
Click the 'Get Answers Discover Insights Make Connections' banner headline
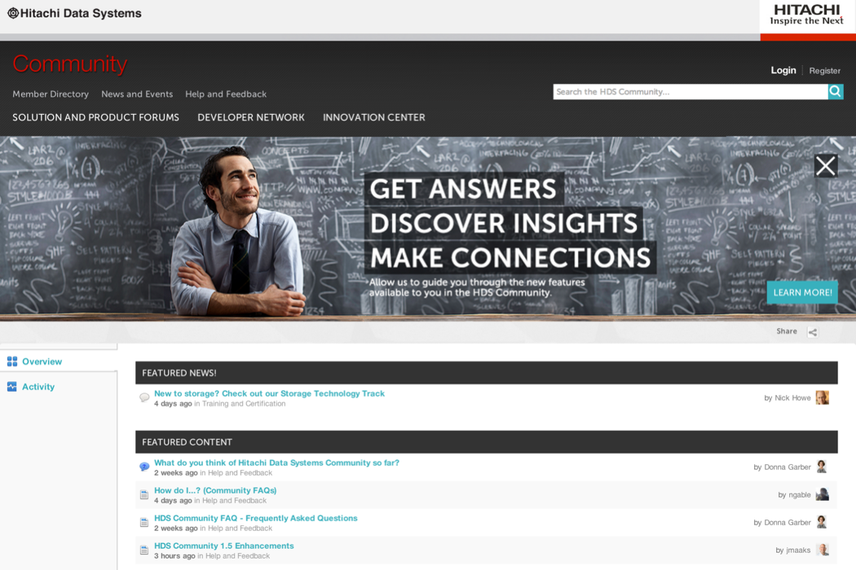[x=510, y=223]
